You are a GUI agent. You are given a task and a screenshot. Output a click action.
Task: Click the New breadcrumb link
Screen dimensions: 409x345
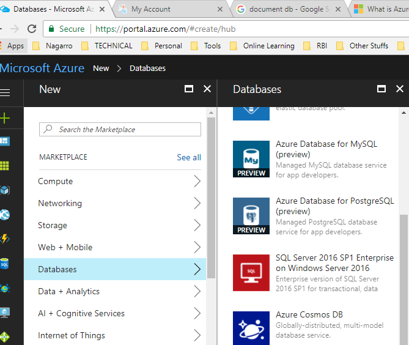[101, 68]
